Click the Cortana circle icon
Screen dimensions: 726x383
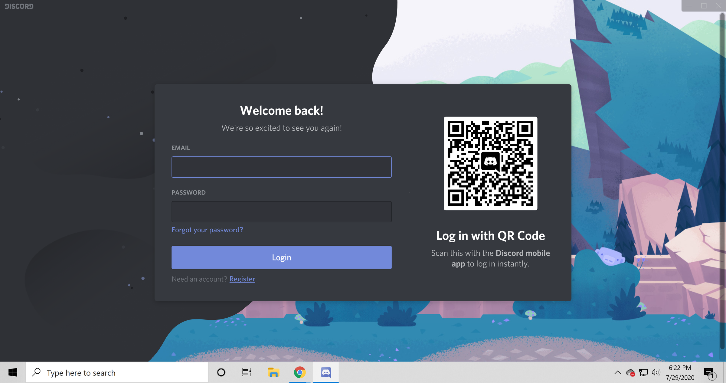pos(221,372)
